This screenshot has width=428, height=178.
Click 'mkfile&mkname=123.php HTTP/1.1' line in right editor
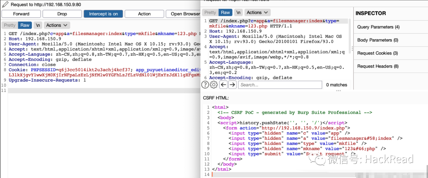(250, 26)
